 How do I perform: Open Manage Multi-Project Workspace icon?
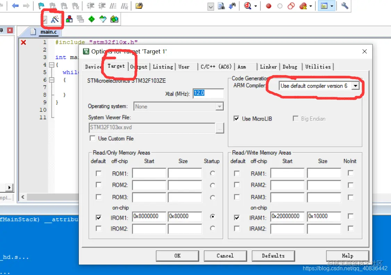click(80, 19)
